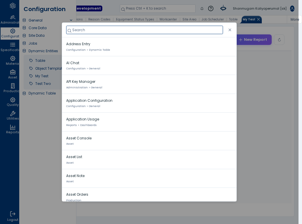The height and width of the screenshot is (224, 302).
Task: Click the tag icon next to My Test
Action: tap(31, 76)
